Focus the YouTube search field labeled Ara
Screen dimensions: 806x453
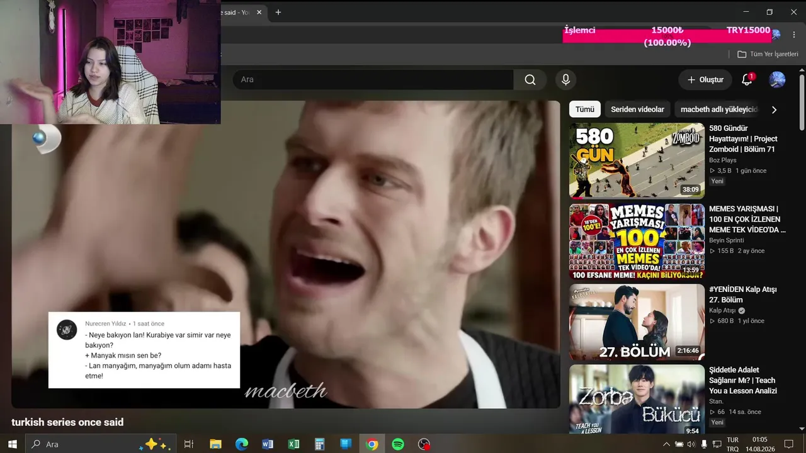pos(373,80)
